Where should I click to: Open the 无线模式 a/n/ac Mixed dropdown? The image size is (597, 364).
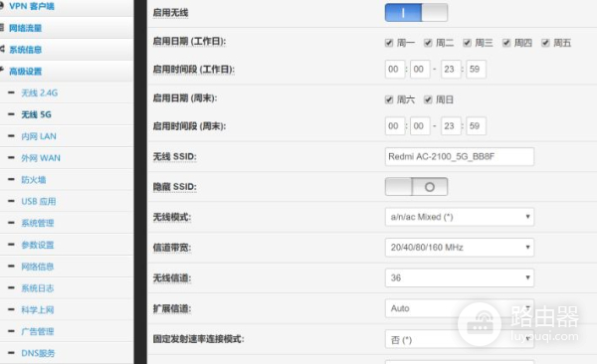tap(460, 217)
